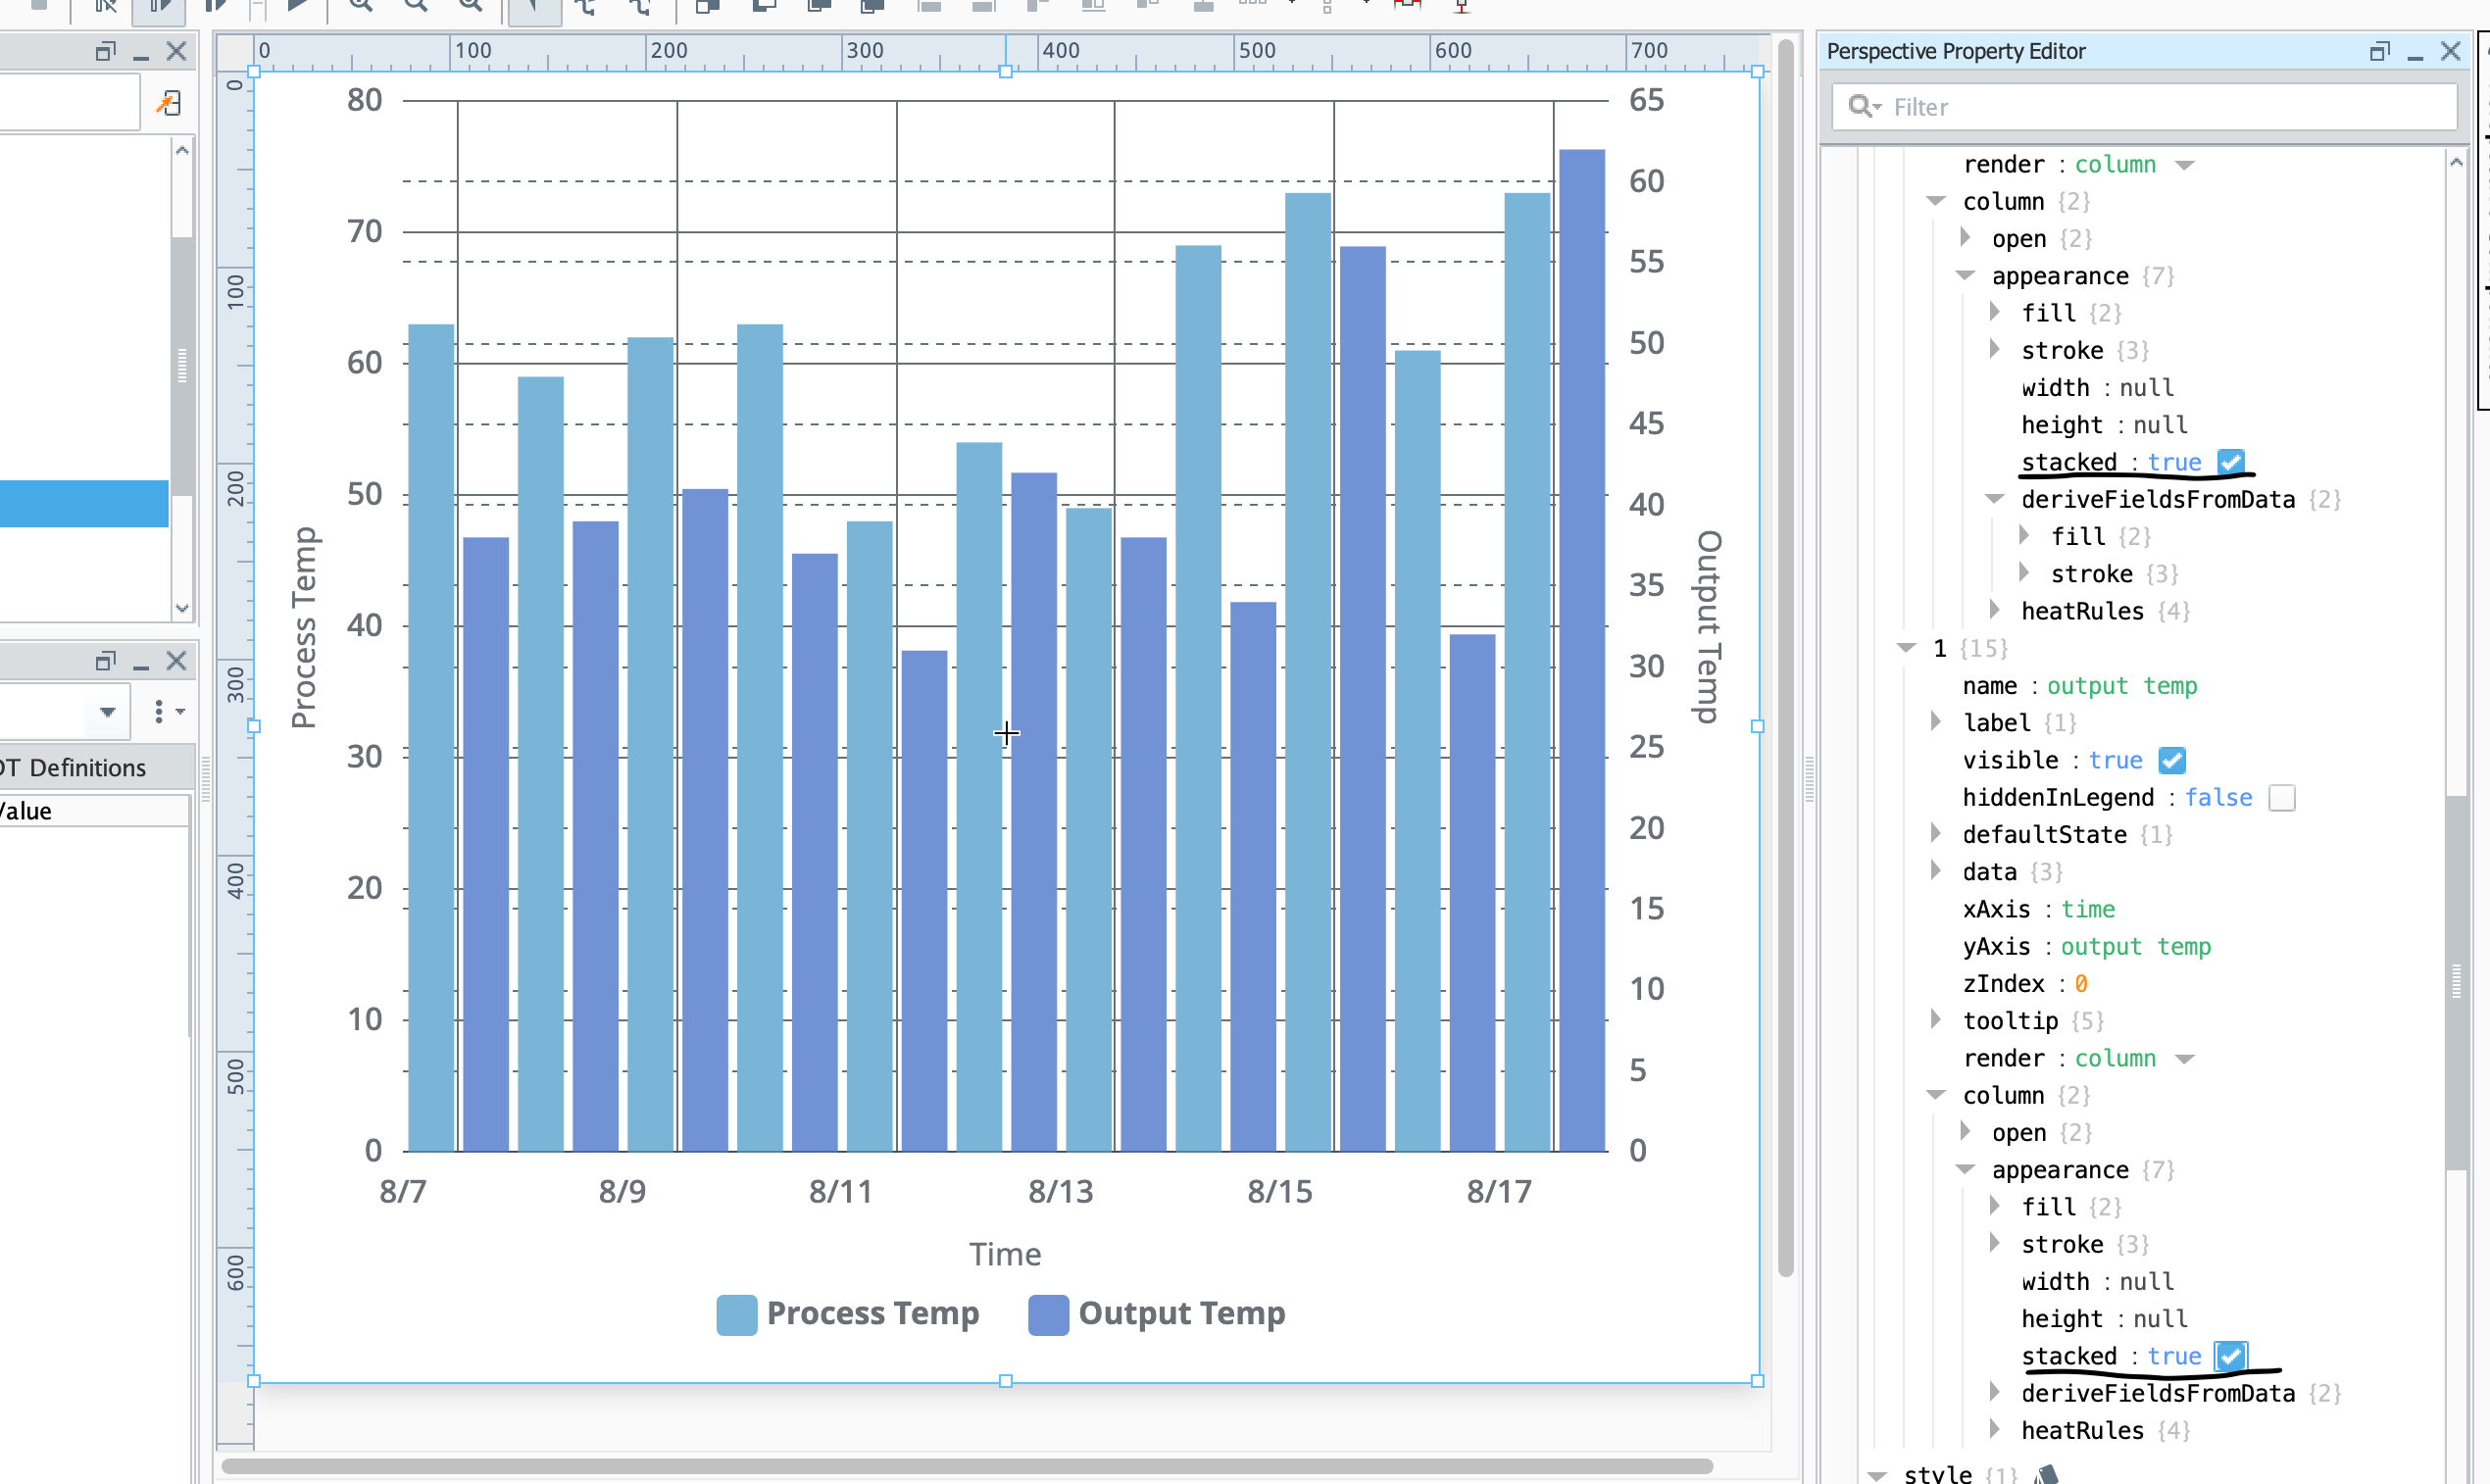2490x1484 pixels.
Task: Close the Perspective Property Editor panel
Action: pyautogui.click(x=2450, y=51)
